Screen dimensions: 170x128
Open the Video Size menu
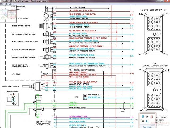[x=8, y=4]
